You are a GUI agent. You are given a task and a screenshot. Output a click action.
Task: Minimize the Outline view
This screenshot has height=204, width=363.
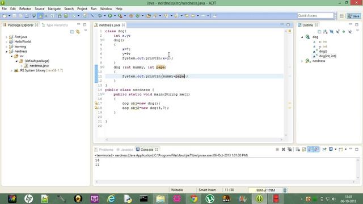coord(351,24)
